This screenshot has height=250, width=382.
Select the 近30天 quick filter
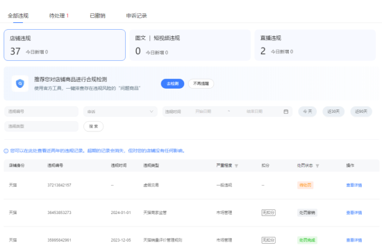pyautogui.click(x=333, y=111)
